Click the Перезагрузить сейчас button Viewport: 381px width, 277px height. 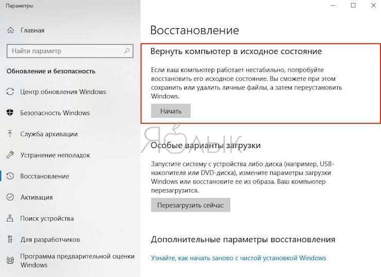(190, 205)
